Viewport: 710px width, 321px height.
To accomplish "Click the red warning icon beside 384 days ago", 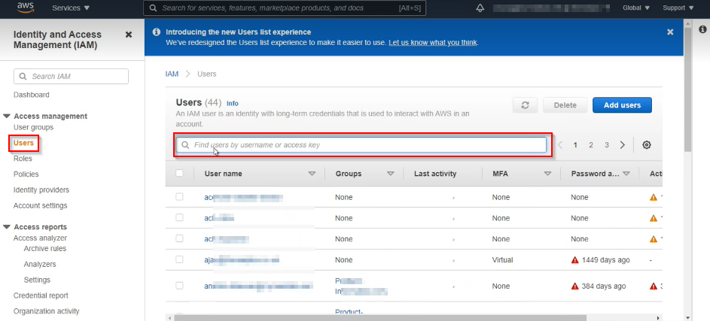I will (575, 286).
